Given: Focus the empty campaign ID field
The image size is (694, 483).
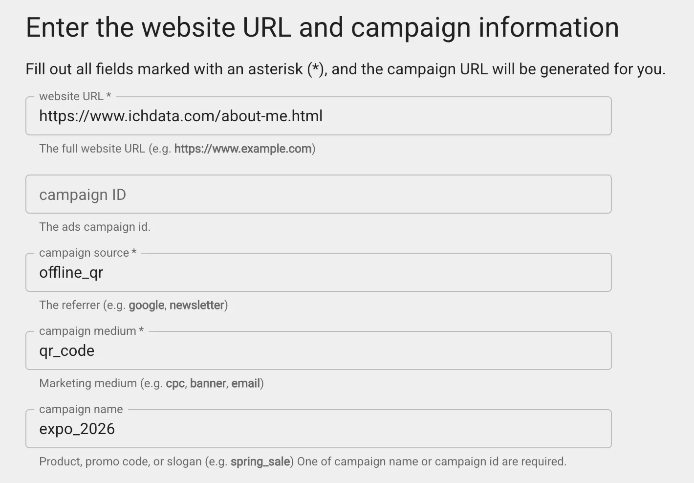Looking at the screenshot, I should 318,195.
